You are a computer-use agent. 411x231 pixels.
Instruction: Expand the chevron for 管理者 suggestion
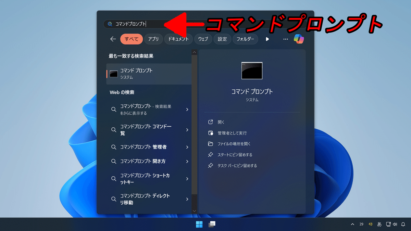coord(187,147)
